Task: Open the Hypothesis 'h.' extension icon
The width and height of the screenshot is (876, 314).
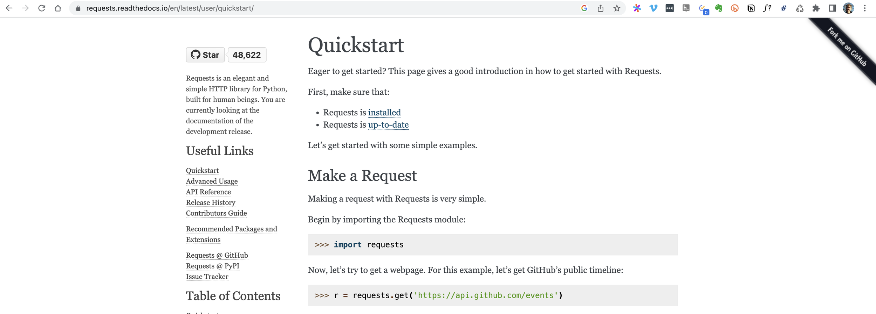Action: (686, 8)
